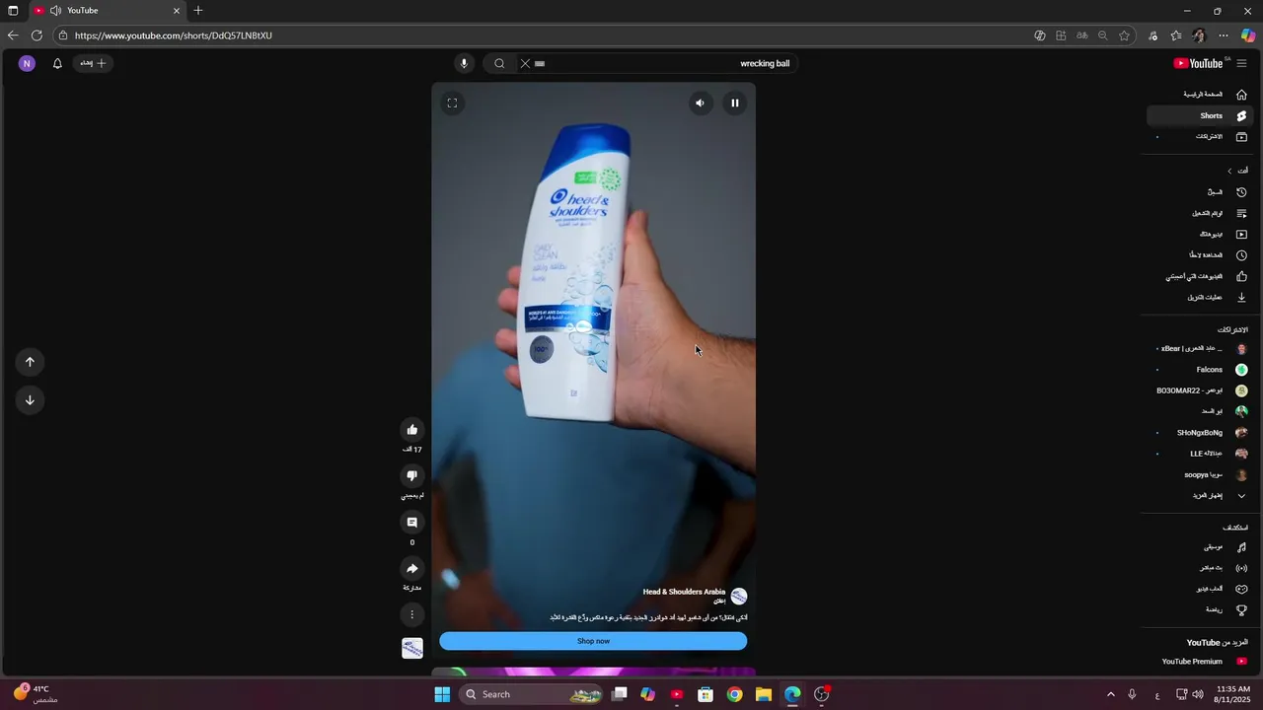Mute the YouTube tab via speaker icon
This screenshot has width=1263, height=710.
point(55,11)
